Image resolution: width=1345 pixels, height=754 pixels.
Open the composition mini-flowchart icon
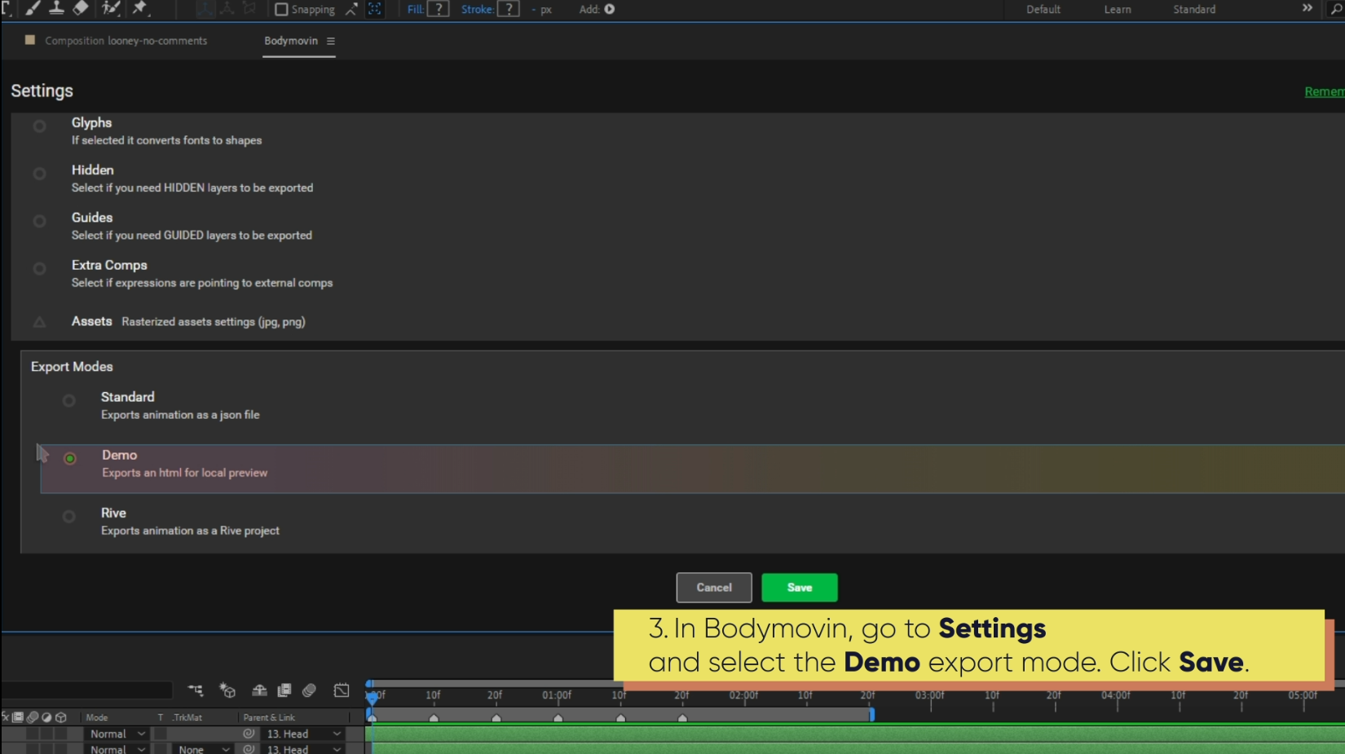click(x=196, y=690)
